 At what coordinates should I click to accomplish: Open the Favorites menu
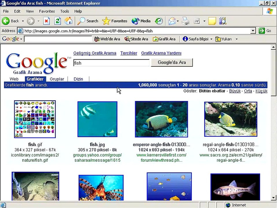[47, 11]
